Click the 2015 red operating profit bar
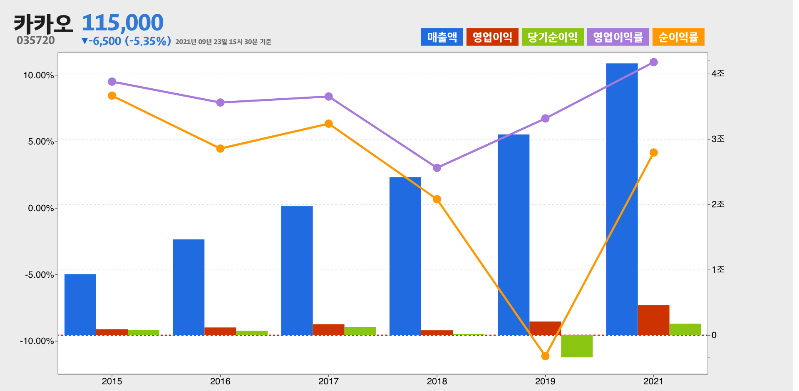 (x=112, y=332)
